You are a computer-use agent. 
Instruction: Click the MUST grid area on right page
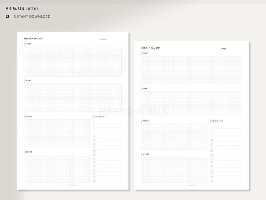point(192,70)
